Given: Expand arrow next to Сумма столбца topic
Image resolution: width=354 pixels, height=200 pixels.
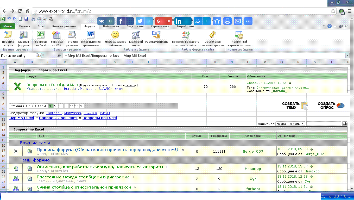Looking at the screenshot, I should pyautogui.click(x=136, y=187).
